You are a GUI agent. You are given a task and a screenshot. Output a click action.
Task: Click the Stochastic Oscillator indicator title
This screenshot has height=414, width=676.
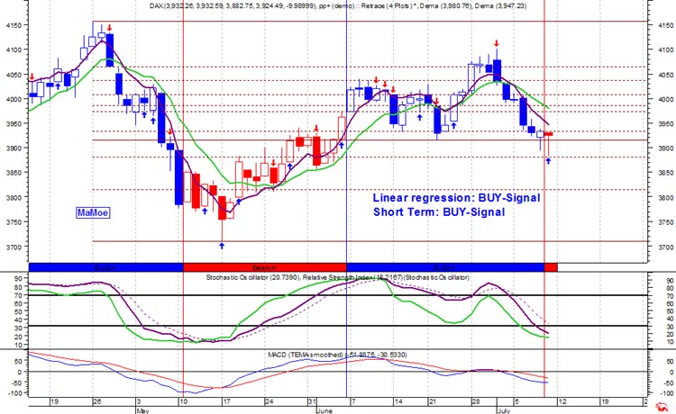338,277
